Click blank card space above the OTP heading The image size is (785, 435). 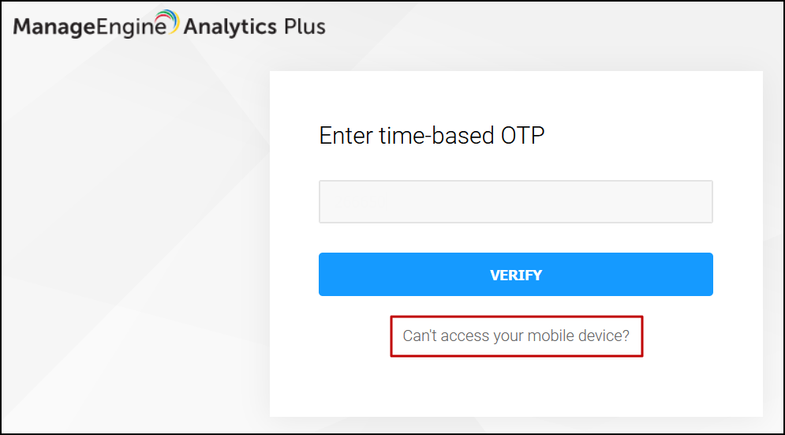click(516, 95)
